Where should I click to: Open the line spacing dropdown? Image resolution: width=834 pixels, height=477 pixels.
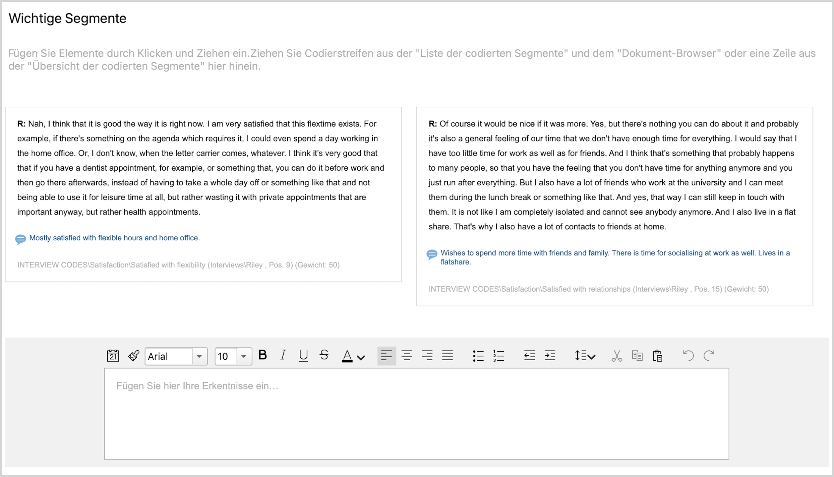585,356
